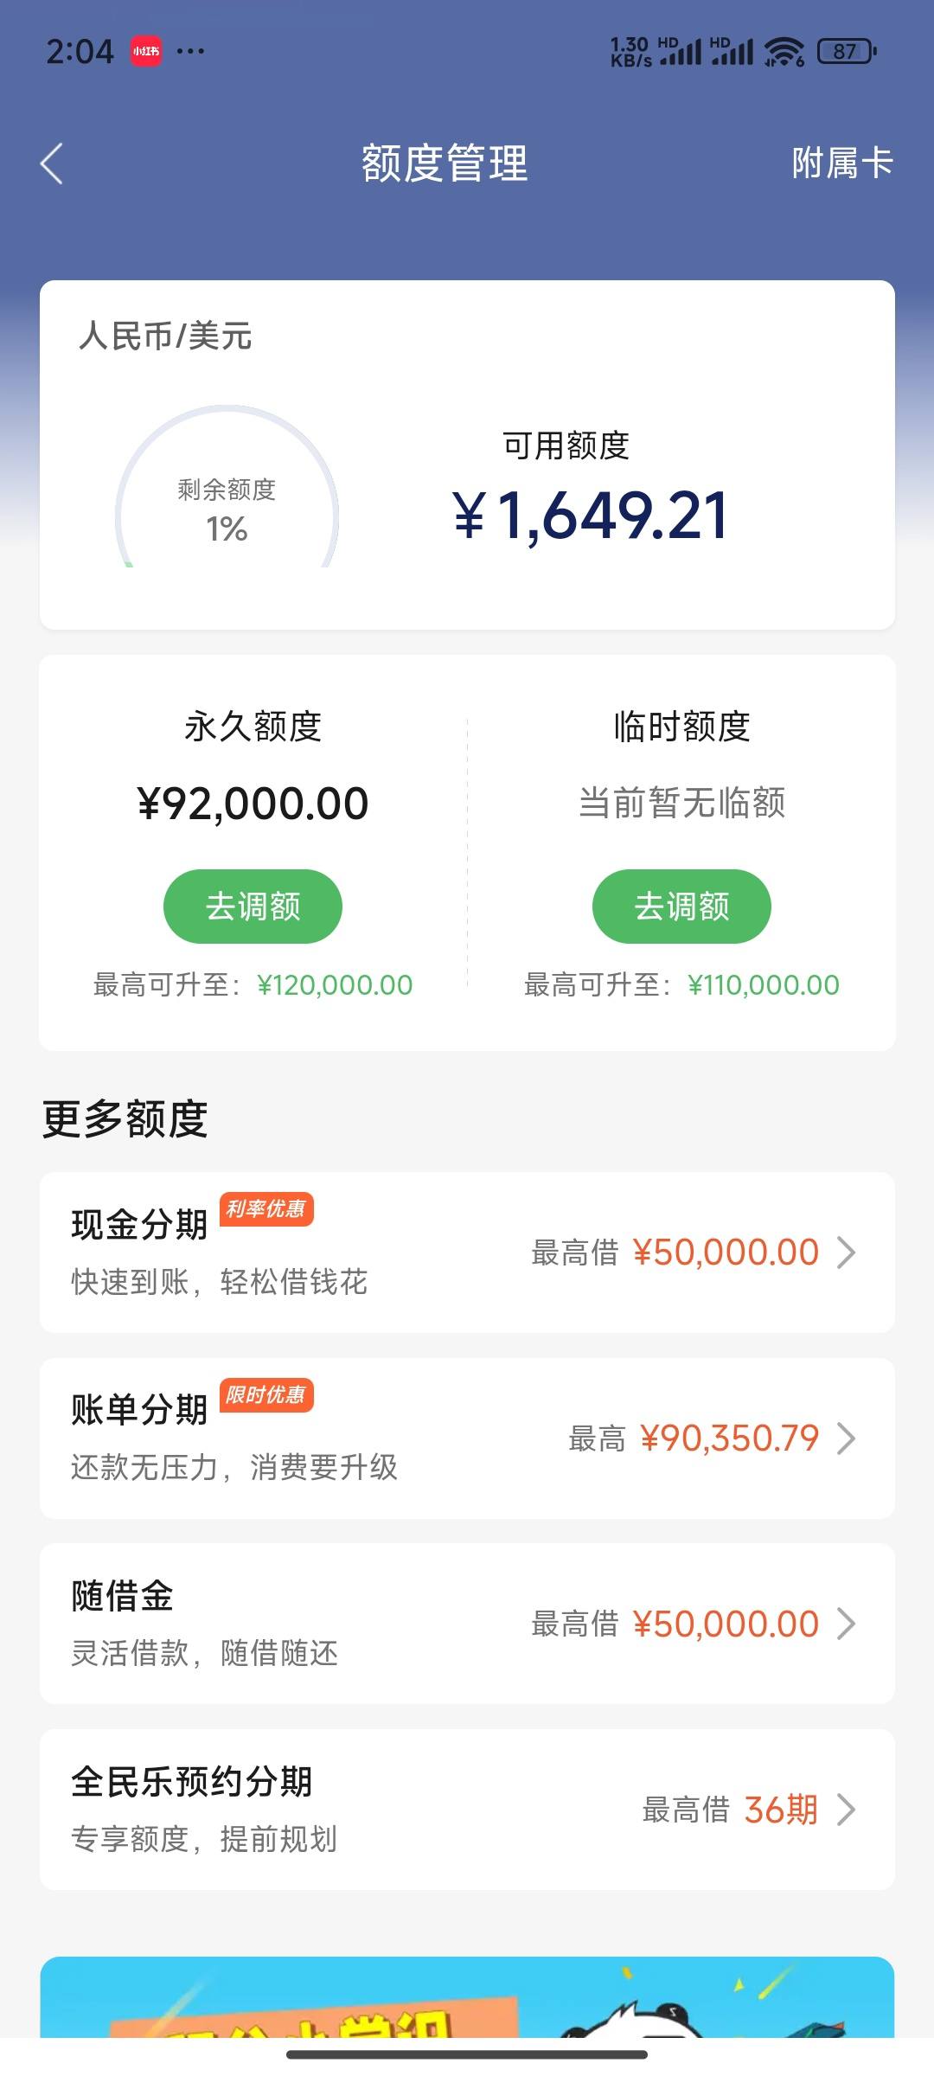Open the 随借金 chevron arrow

pyautogui.click(x=847, y=1624)
